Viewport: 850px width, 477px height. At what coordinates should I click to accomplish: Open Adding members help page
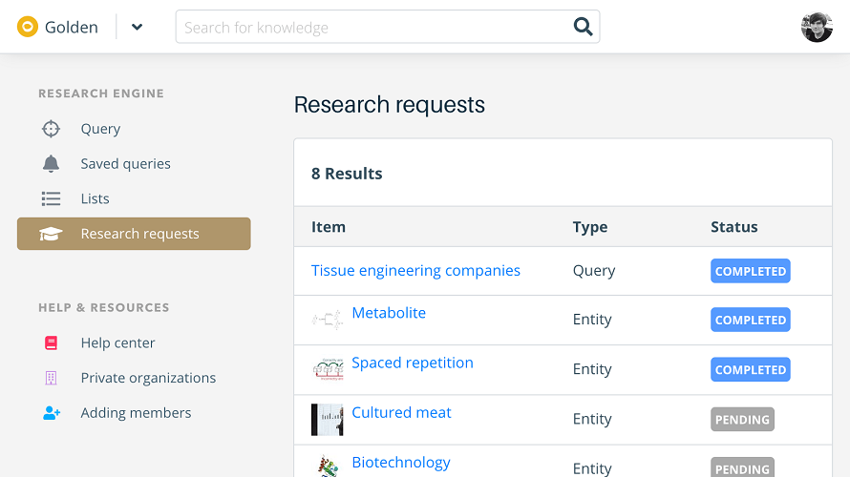(x=134, y=412)
